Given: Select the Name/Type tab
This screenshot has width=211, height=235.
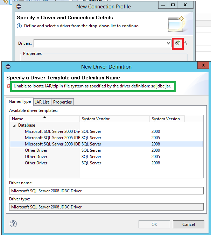Looking at the screenshot, I should click(20, 102).
